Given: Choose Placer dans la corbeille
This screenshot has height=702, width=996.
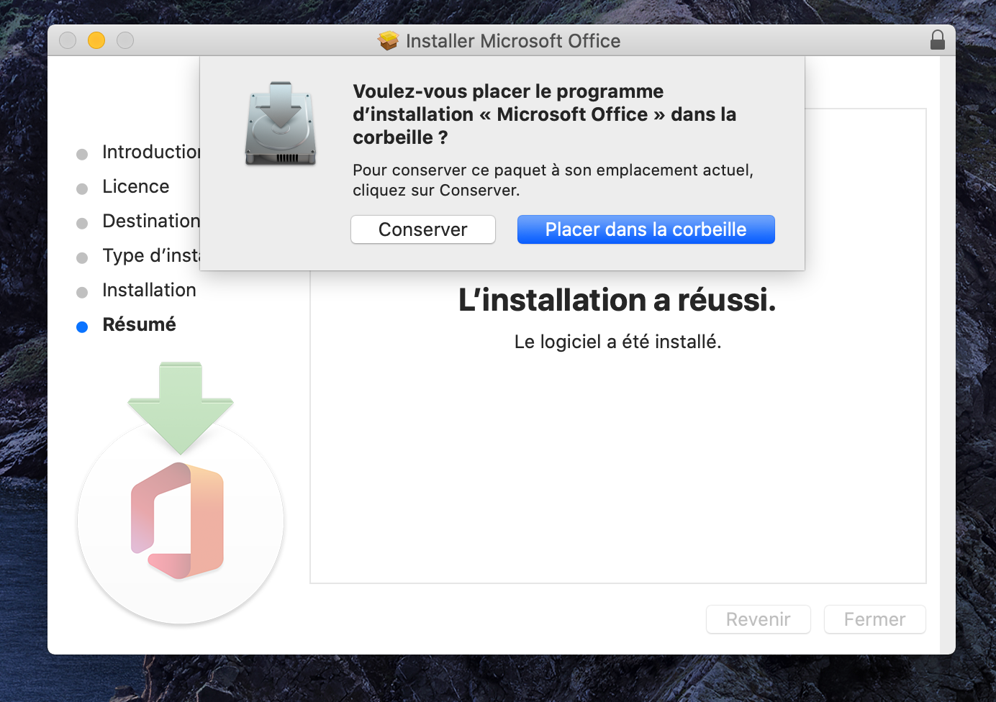Looking at the screenshot, I should coord(646,229).
